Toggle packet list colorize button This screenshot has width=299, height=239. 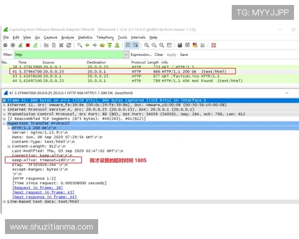pyautogui.click(x=128, y=45)
